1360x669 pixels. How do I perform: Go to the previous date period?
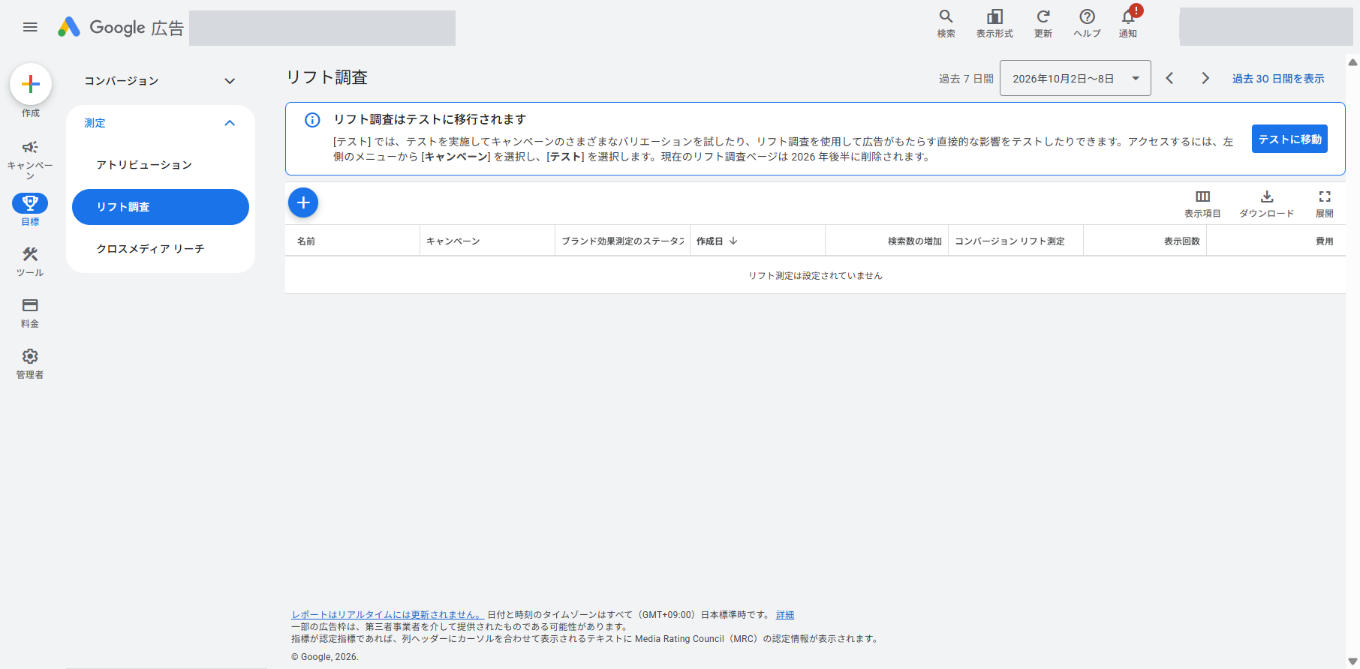pos(1169,78)
